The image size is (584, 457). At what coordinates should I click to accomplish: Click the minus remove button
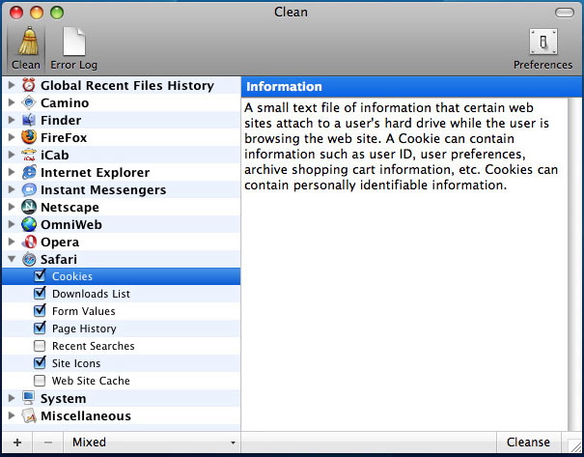pyautogui.click(x=48, y=443)
